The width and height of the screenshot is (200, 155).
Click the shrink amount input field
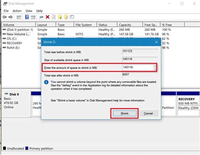pos(138,68)
